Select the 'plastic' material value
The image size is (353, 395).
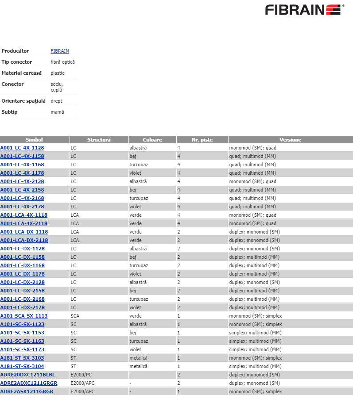click(x=58, y=73)
